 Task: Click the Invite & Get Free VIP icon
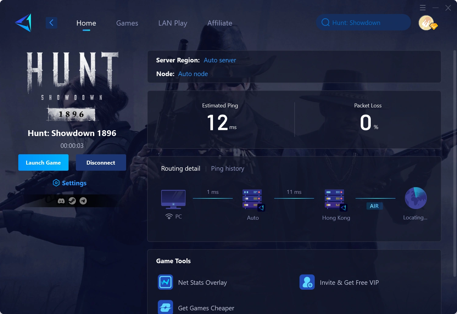coord(307,282)
